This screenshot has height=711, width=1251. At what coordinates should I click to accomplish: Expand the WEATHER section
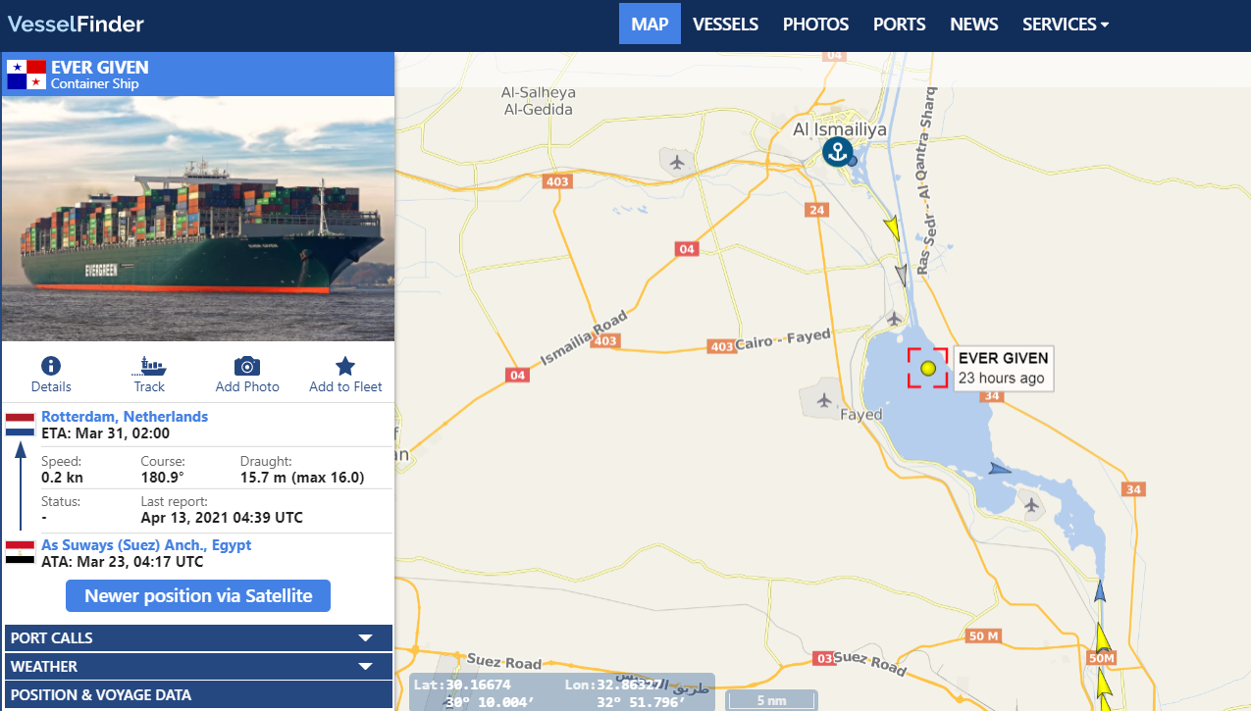(x=198, y=666)
